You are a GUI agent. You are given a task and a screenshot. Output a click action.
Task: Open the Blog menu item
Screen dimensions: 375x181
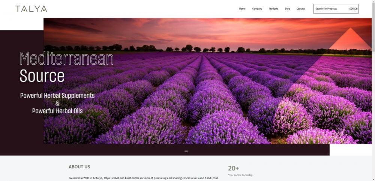287,9
